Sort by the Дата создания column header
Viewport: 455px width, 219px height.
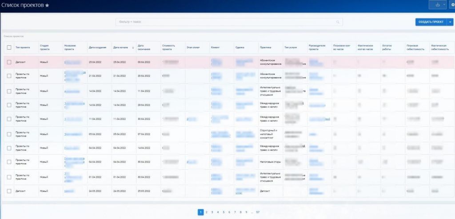tap(98, 47)
